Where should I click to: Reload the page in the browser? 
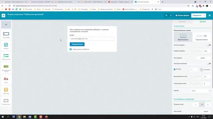click(x=10, y=6)
